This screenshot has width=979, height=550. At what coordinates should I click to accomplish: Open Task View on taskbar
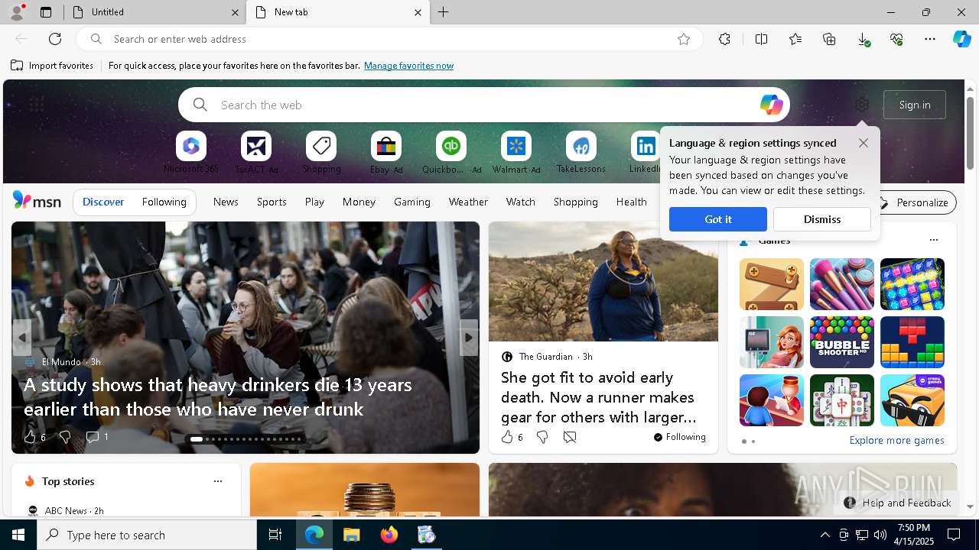coord(275,535)
